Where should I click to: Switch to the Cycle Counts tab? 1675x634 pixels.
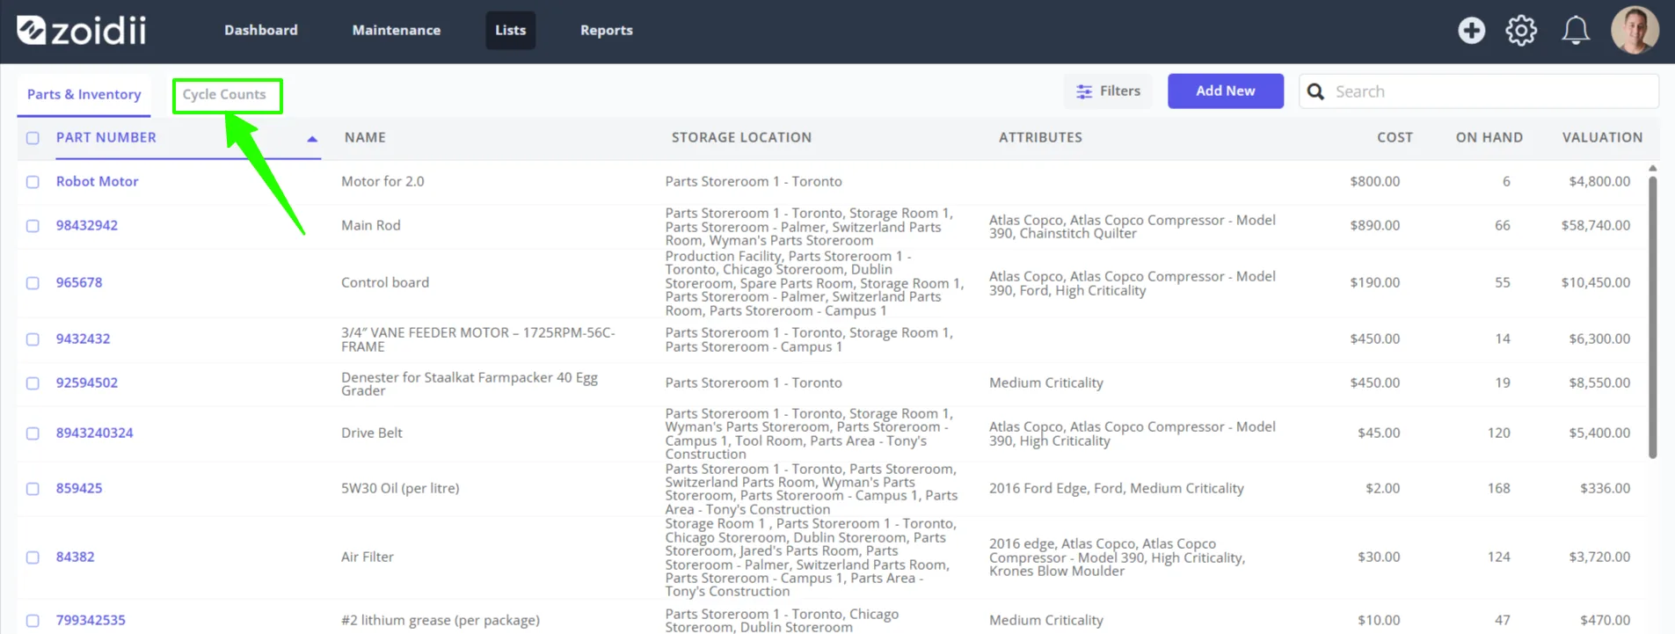(224, 95)
